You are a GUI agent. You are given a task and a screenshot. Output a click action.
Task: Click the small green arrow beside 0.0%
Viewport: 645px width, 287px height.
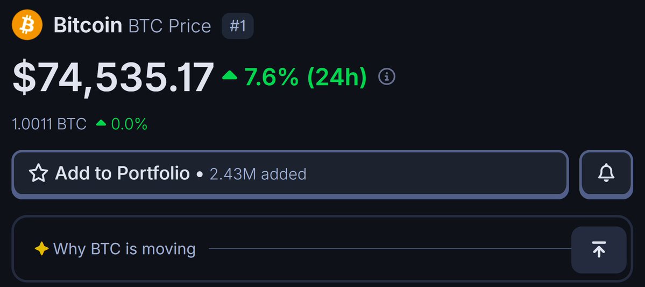click(x=101, y=123)
